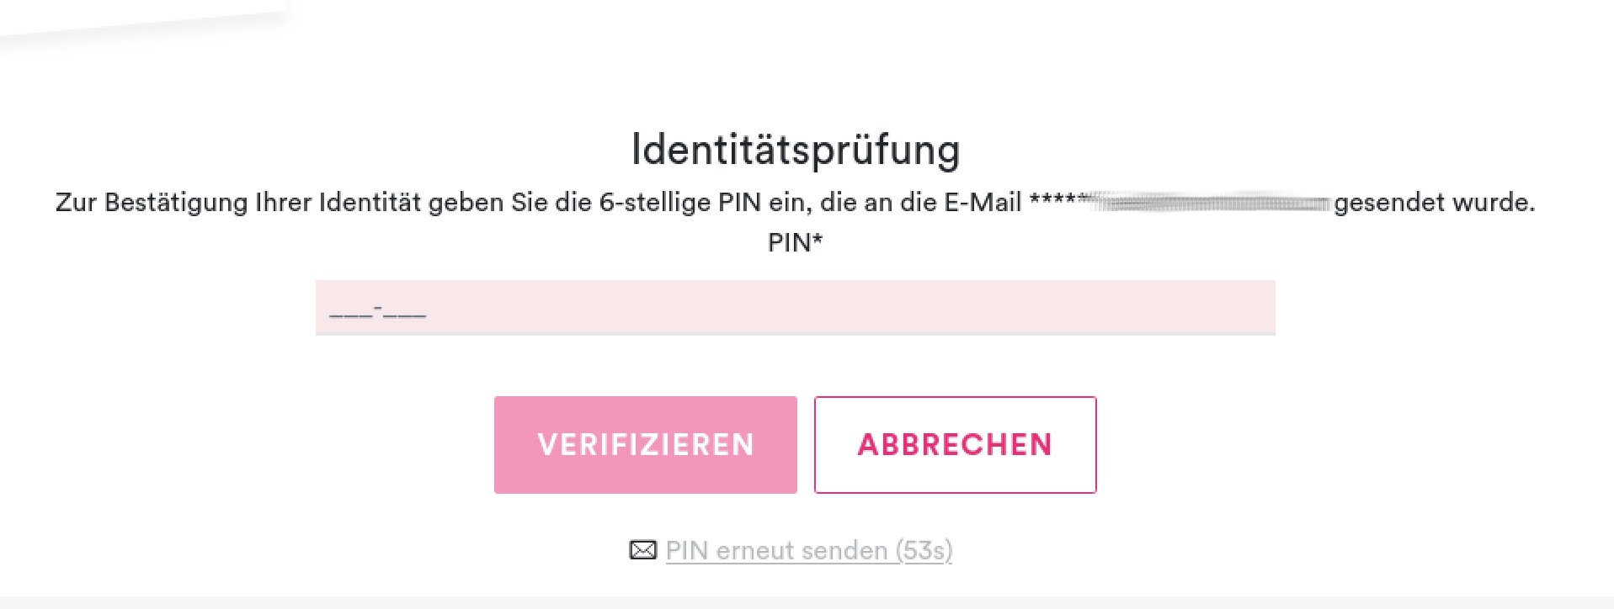Click the 'gesendet wurde.' text
Viewport: 1614px width, 609px height.
pos(1434,203)
